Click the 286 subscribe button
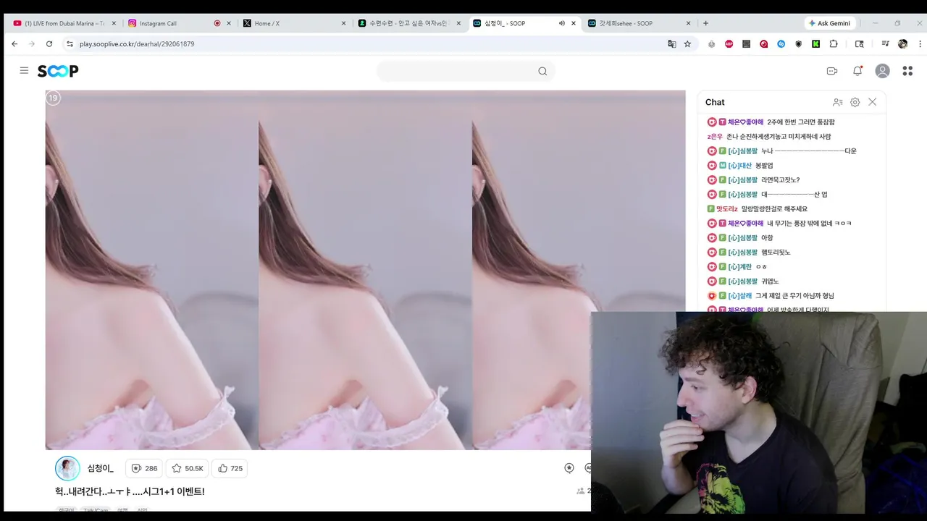 [x=144, y=468]
